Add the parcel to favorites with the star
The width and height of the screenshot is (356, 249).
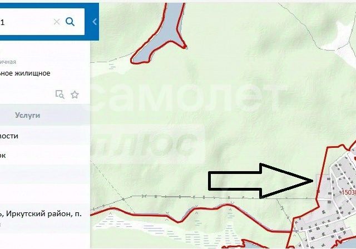tap(75, 94)
